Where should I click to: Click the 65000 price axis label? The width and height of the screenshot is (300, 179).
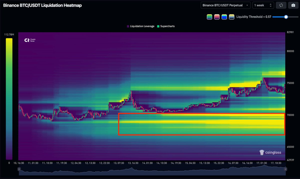291,147
